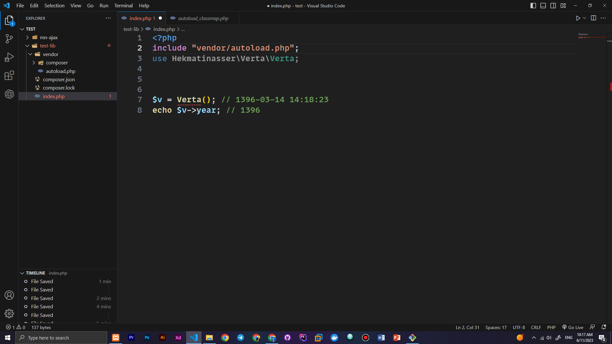612x344 pixels.
Task: Open Photoshop from the taskbar
Action: (x=147, y=338)
